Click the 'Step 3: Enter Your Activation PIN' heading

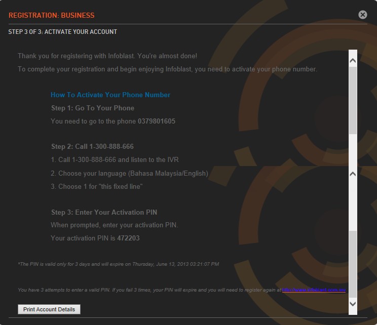click(x=104, y=212)
